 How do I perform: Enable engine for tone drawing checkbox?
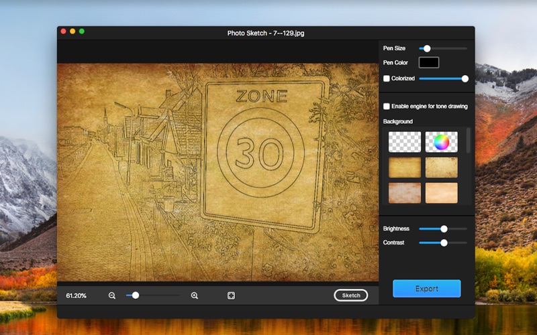point(387,107)
